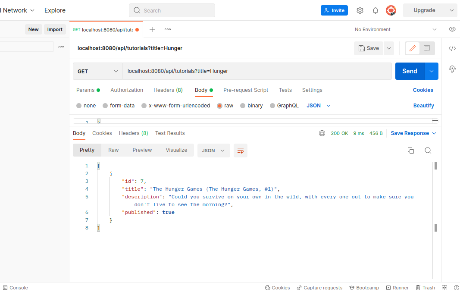Focus the request URL field
The height and width of the screenshot is (292, 460).
(x=257, y=71)
